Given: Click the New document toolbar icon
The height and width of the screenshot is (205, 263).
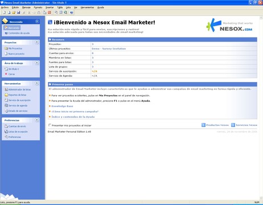Looking at the screenshot, I should 4,13.
